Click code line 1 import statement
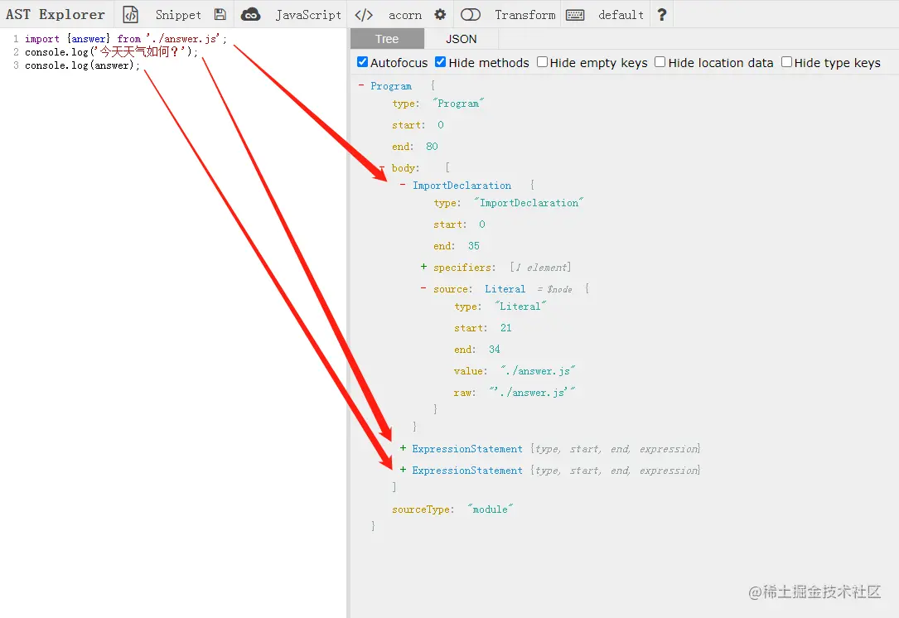Screen dimensions: 899x618 [126, 39]
